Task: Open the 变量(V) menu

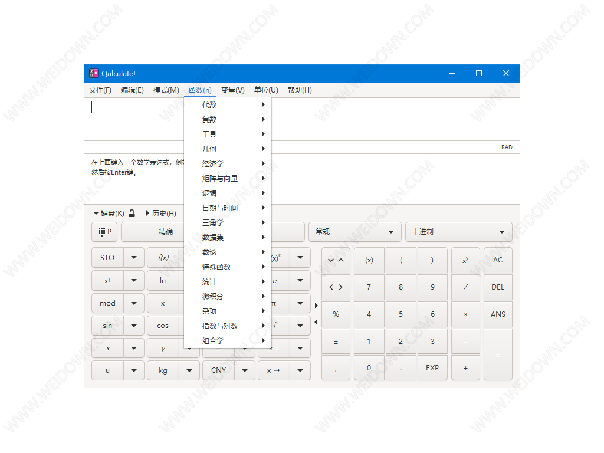Action: 232,90
